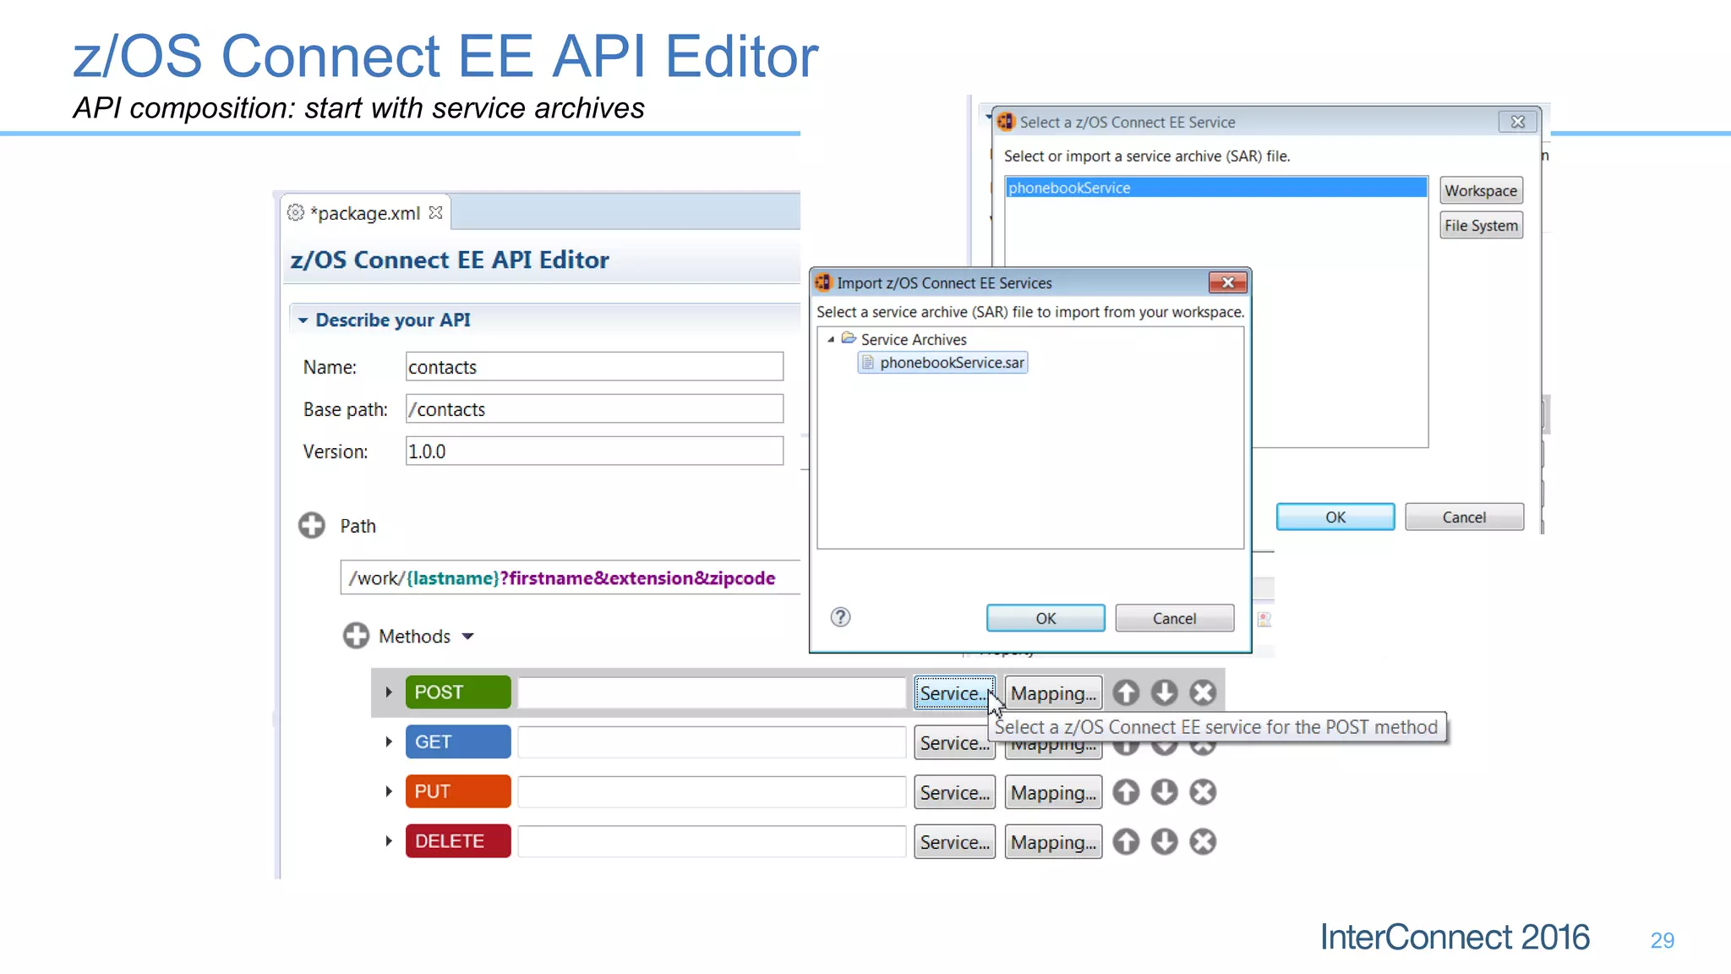Screen dimensions: 1731x974
Task: Expand the PUT method row
Action: [x=389, y=792]
